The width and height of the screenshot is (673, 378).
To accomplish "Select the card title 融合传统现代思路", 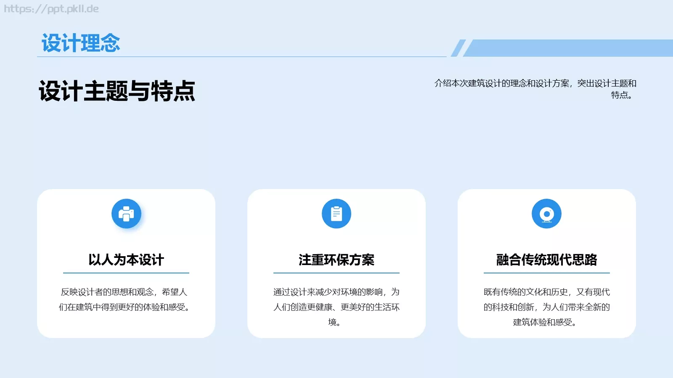I will (547, 260).
